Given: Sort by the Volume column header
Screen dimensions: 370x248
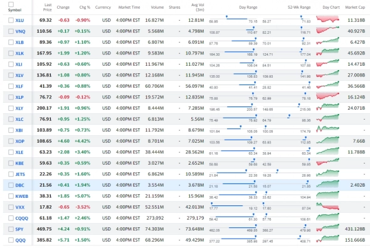Looking at the screenshot, I should [157, 8].
